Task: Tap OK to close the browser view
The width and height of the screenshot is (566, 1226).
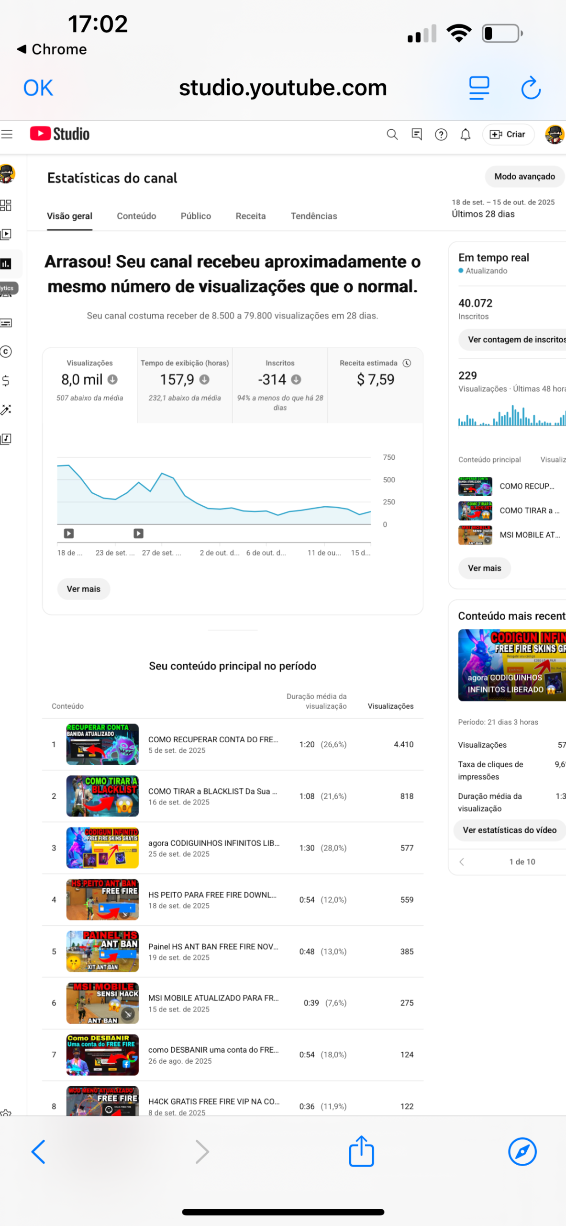Action: [x=38, y=88]
